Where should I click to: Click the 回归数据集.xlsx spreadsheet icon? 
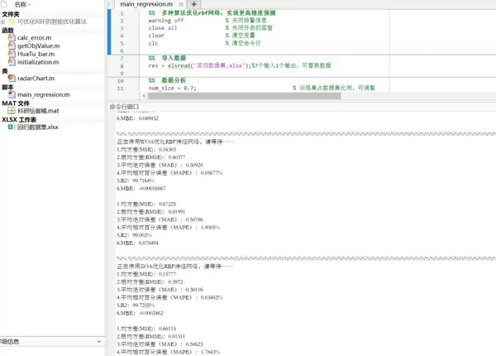coord(11,127)
